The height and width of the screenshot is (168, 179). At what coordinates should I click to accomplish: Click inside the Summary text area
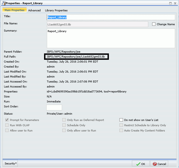coord(111,38)
